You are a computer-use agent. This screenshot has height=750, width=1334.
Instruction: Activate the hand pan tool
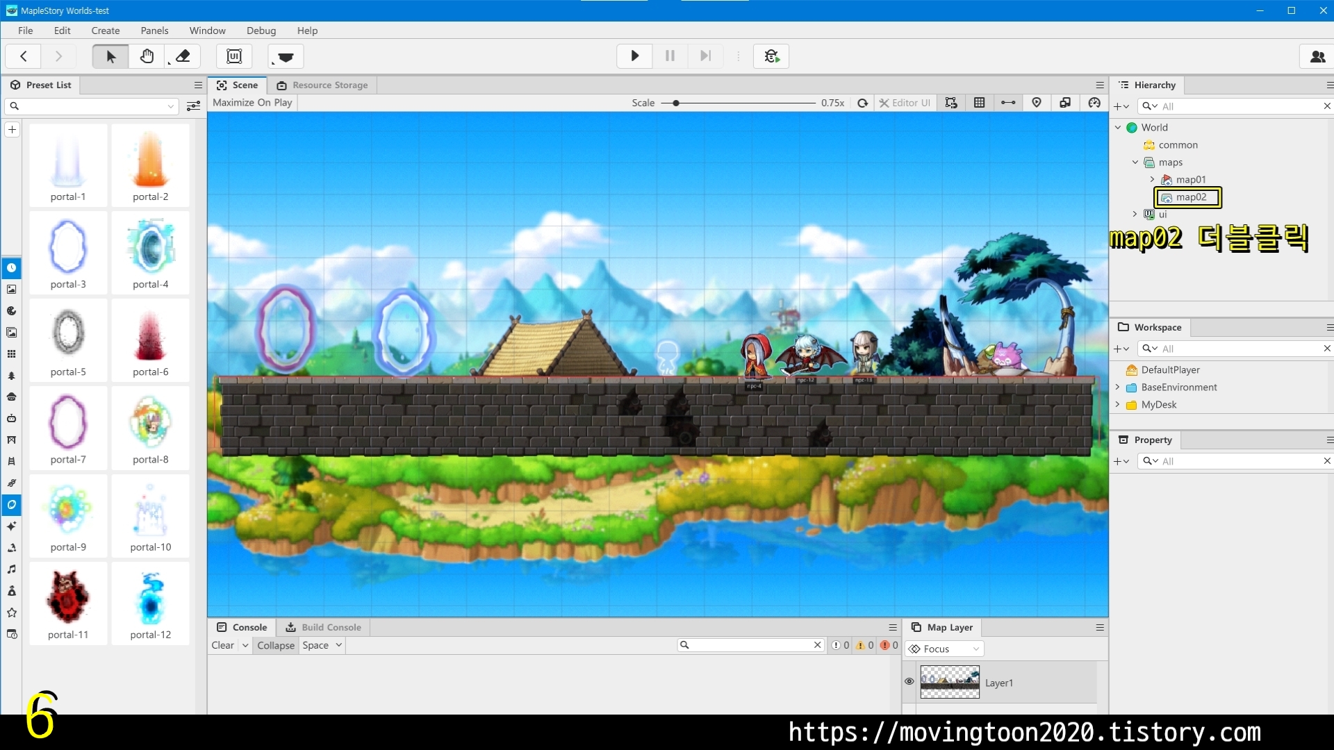[147, 56]
